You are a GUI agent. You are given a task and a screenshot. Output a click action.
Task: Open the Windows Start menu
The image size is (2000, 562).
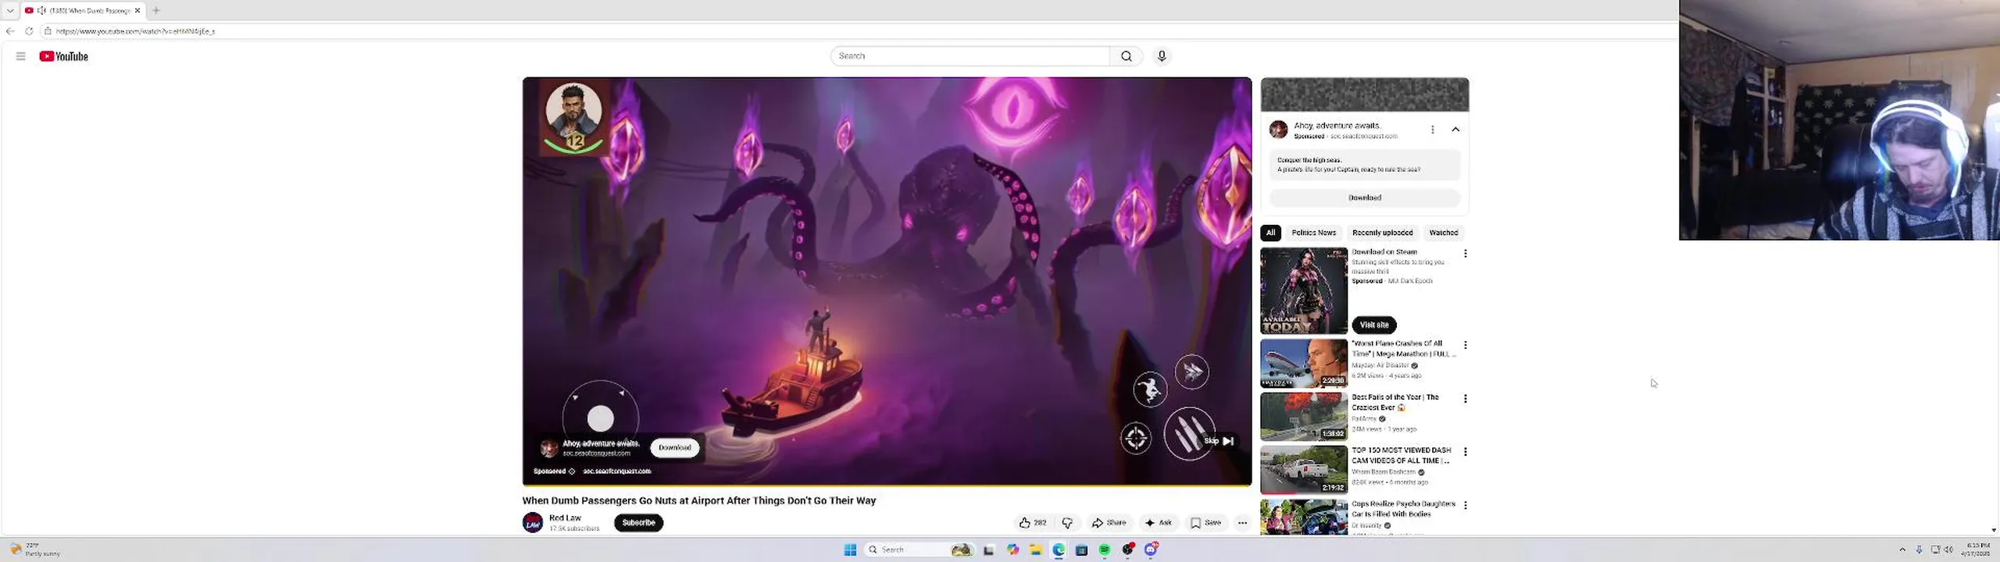(x=850, y=550)
